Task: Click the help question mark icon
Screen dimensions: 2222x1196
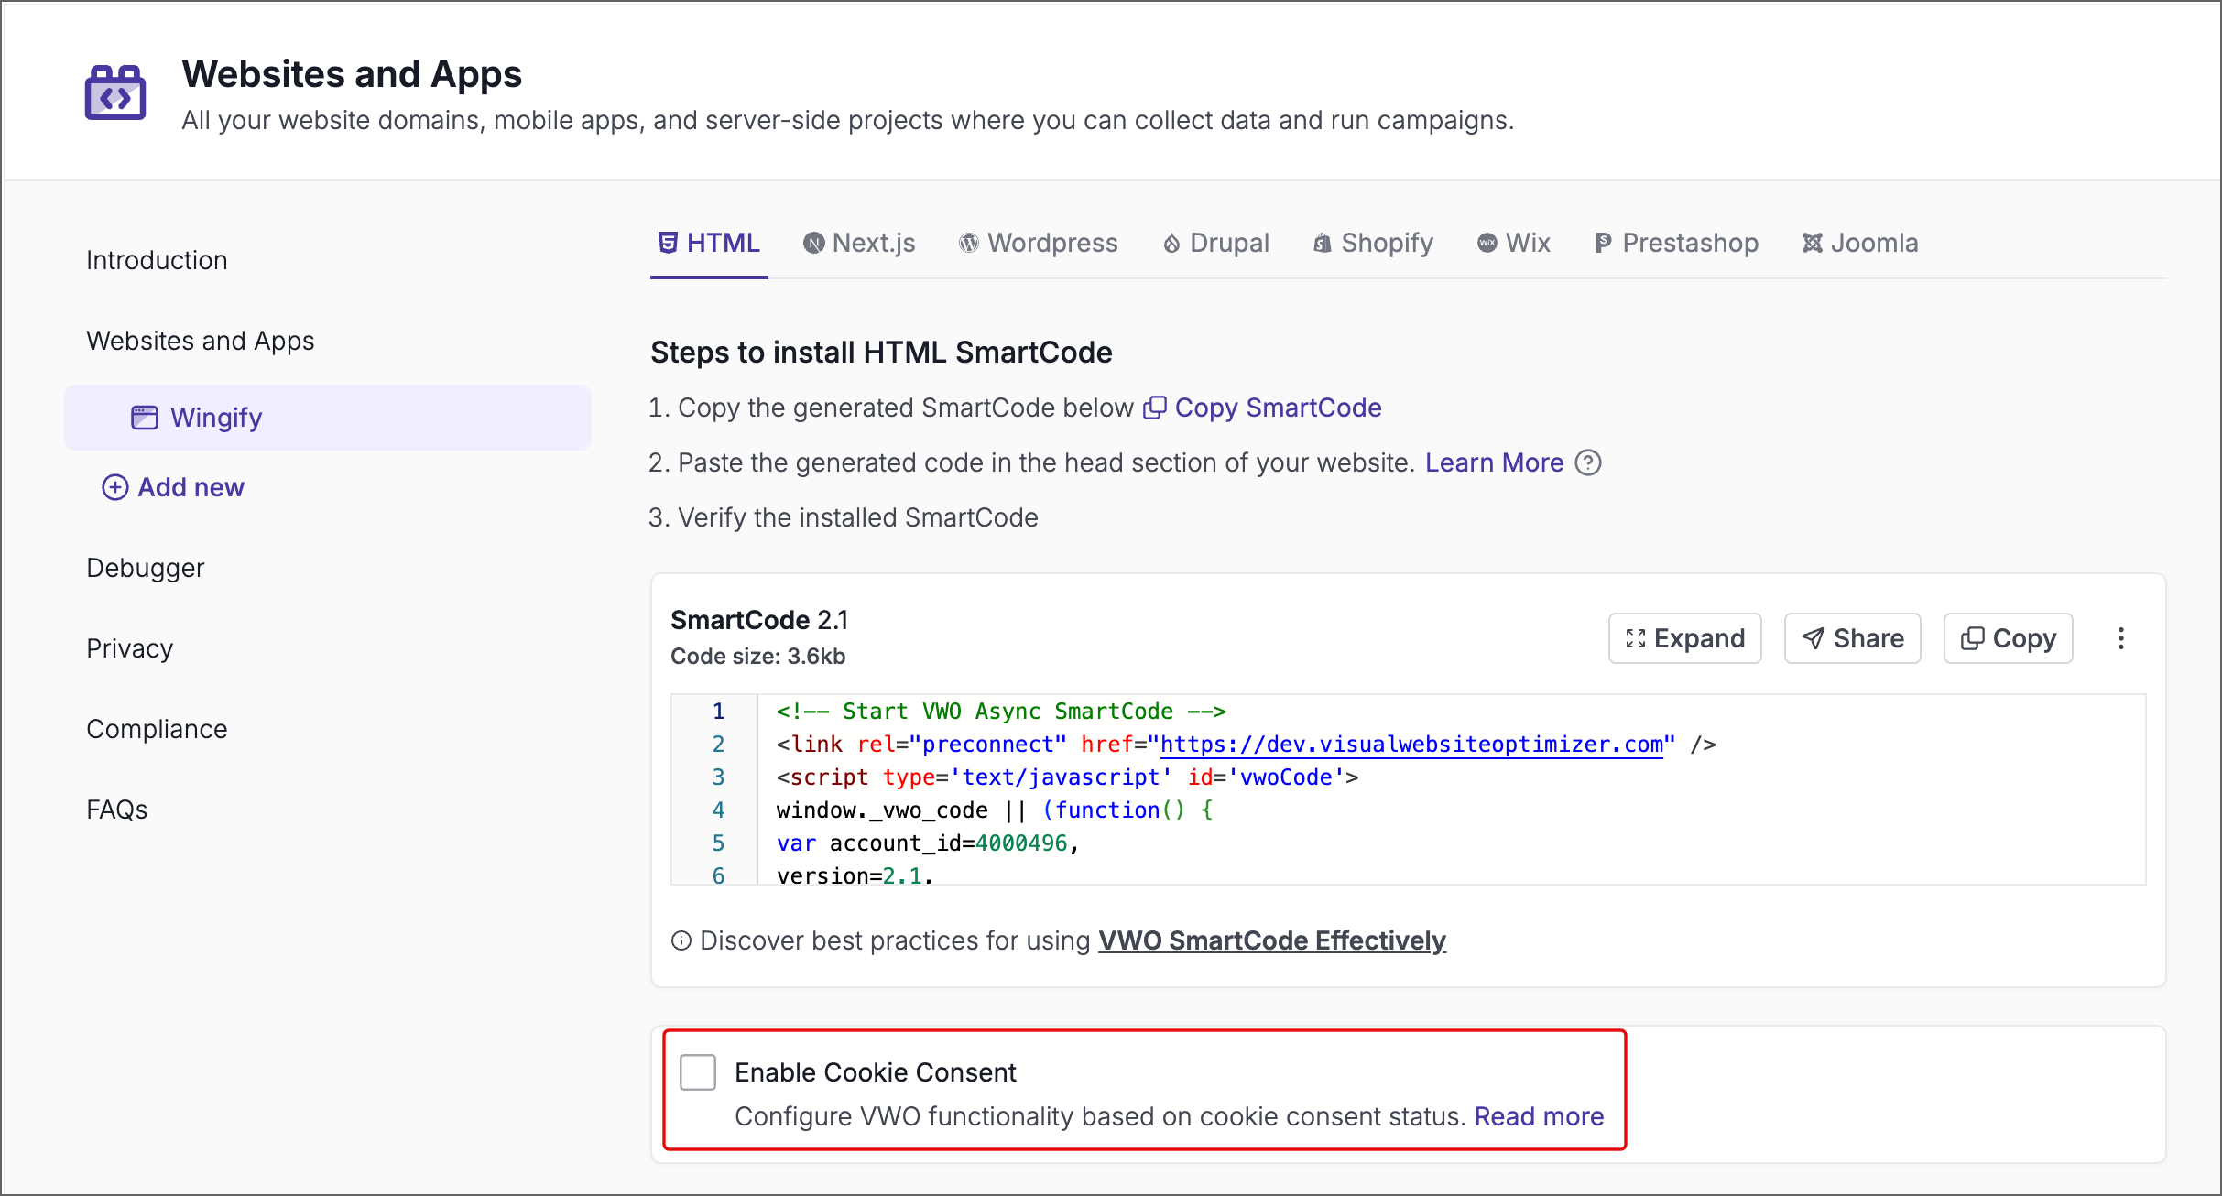Action: point(1588,462)
